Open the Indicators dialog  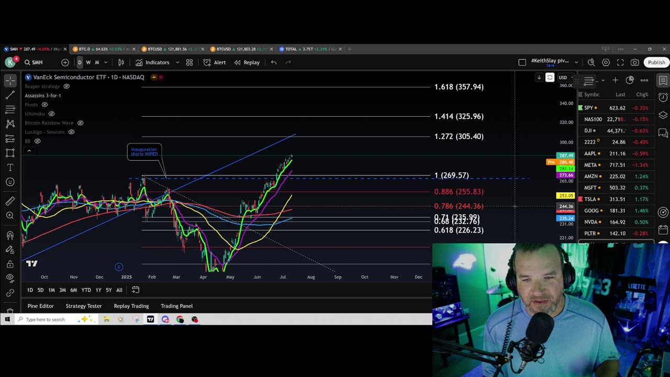coord(152,62)
